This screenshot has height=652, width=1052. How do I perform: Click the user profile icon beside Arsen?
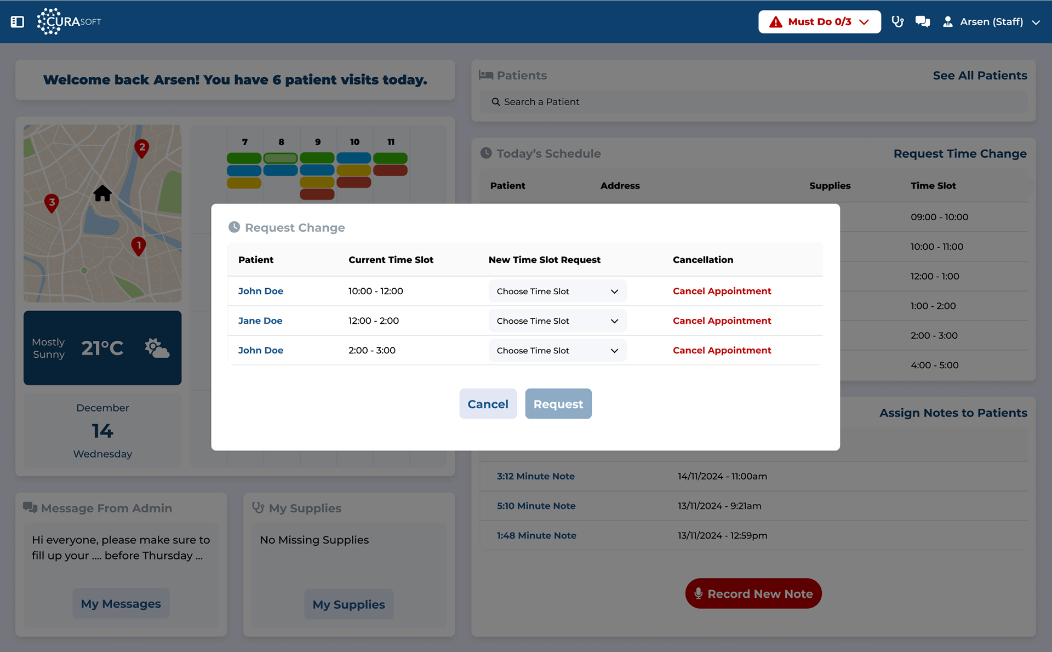point(947,22)
